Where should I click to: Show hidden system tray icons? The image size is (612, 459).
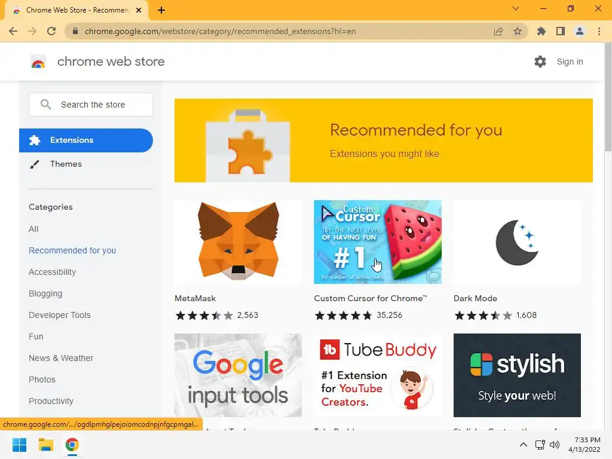pyautogui.click(x=524, y=445)
